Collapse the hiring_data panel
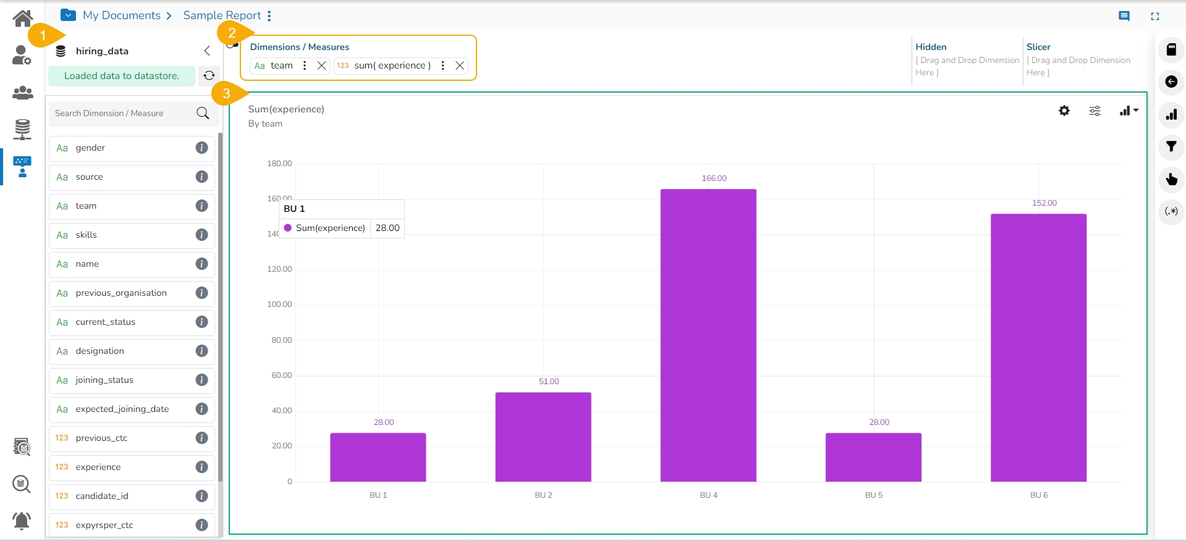The image size is (1186, 541). pyautogui.click(x=207, y=51)
